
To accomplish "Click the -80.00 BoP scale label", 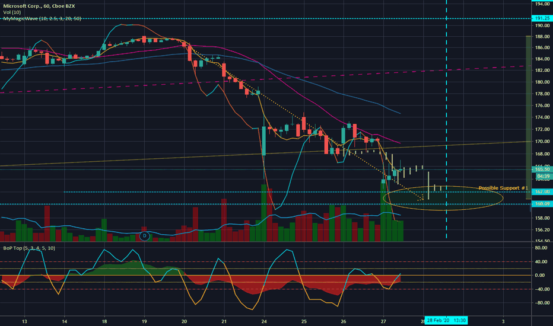I will click(541, 303).
